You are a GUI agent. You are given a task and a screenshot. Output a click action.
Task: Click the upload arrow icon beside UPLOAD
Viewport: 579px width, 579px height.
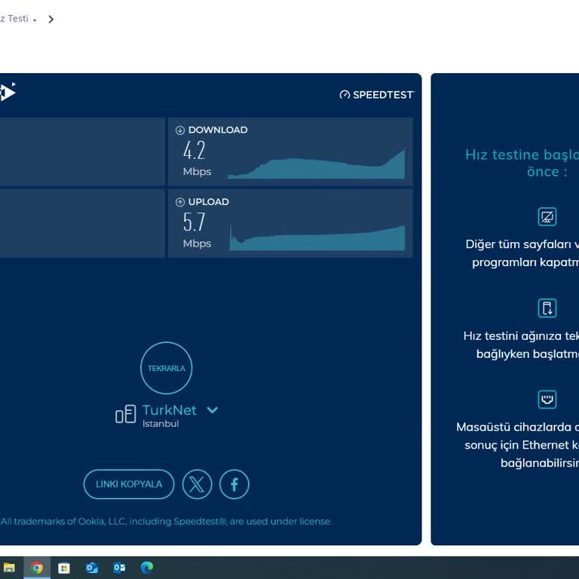[x=180, y=202]
